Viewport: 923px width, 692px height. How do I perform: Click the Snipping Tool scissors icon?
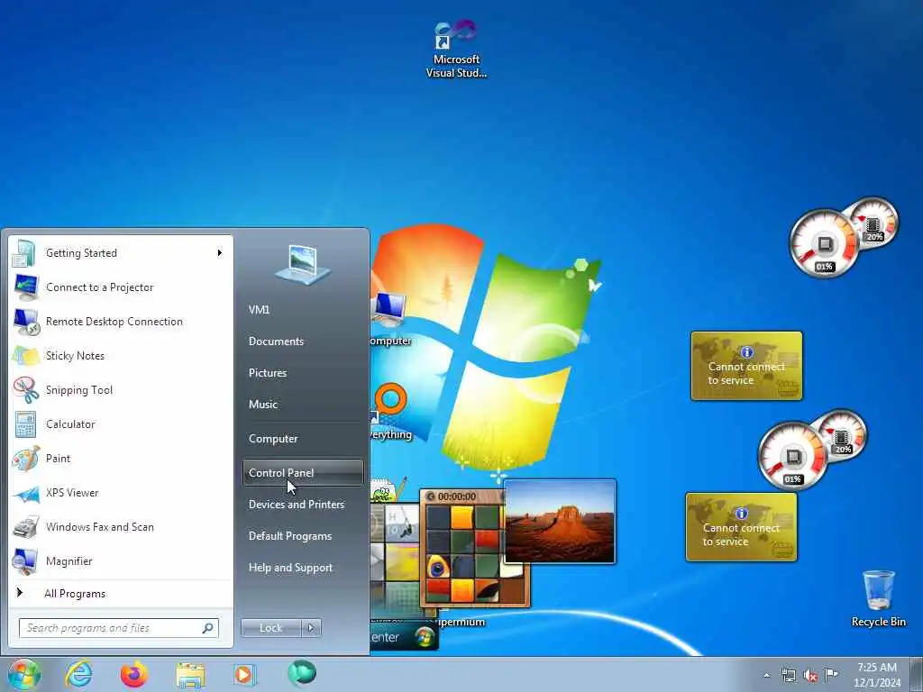coord(26,389)
